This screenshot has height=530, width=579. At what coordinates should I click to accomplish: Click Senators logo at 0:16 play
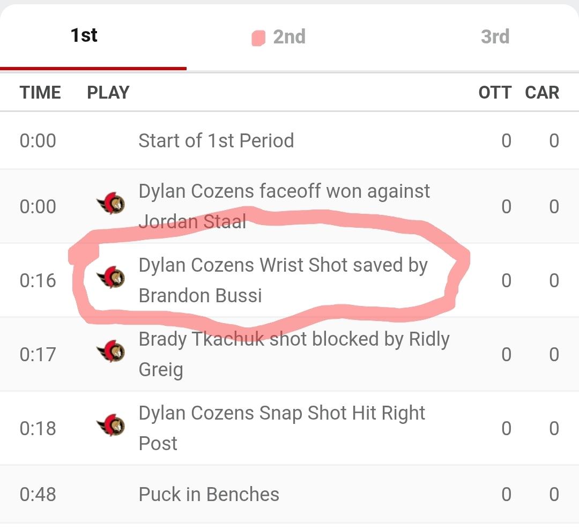(111, 277)
